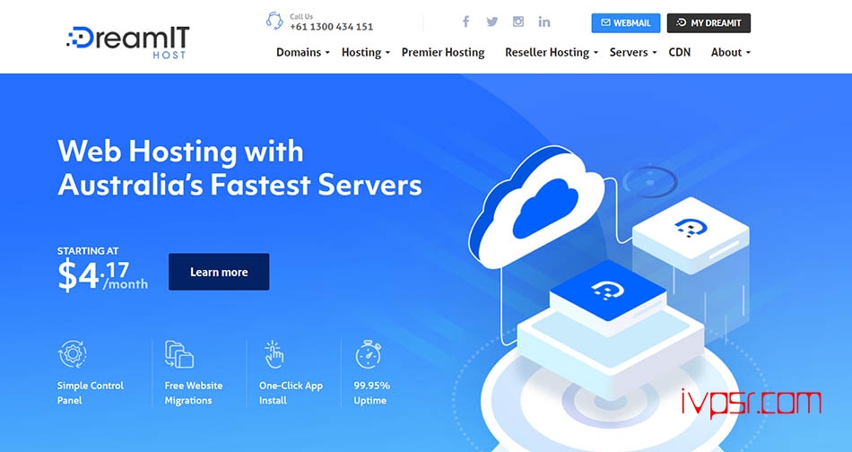This screenshot has width=852, height=452.
Task: Click phone number +61 1300 434 151
Action: pyautogui.click(x=331, y=27)
